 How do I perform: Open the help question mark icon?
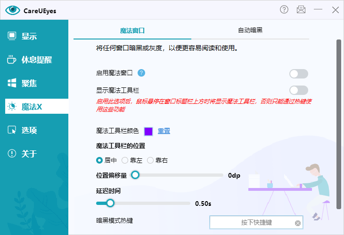tap(284, 10)
